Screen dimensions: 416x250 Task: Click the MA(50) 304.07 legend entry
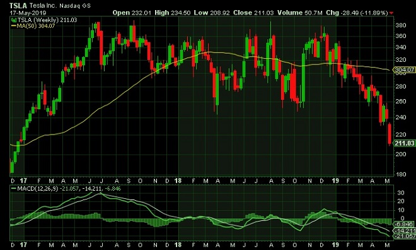pos(35,26)
